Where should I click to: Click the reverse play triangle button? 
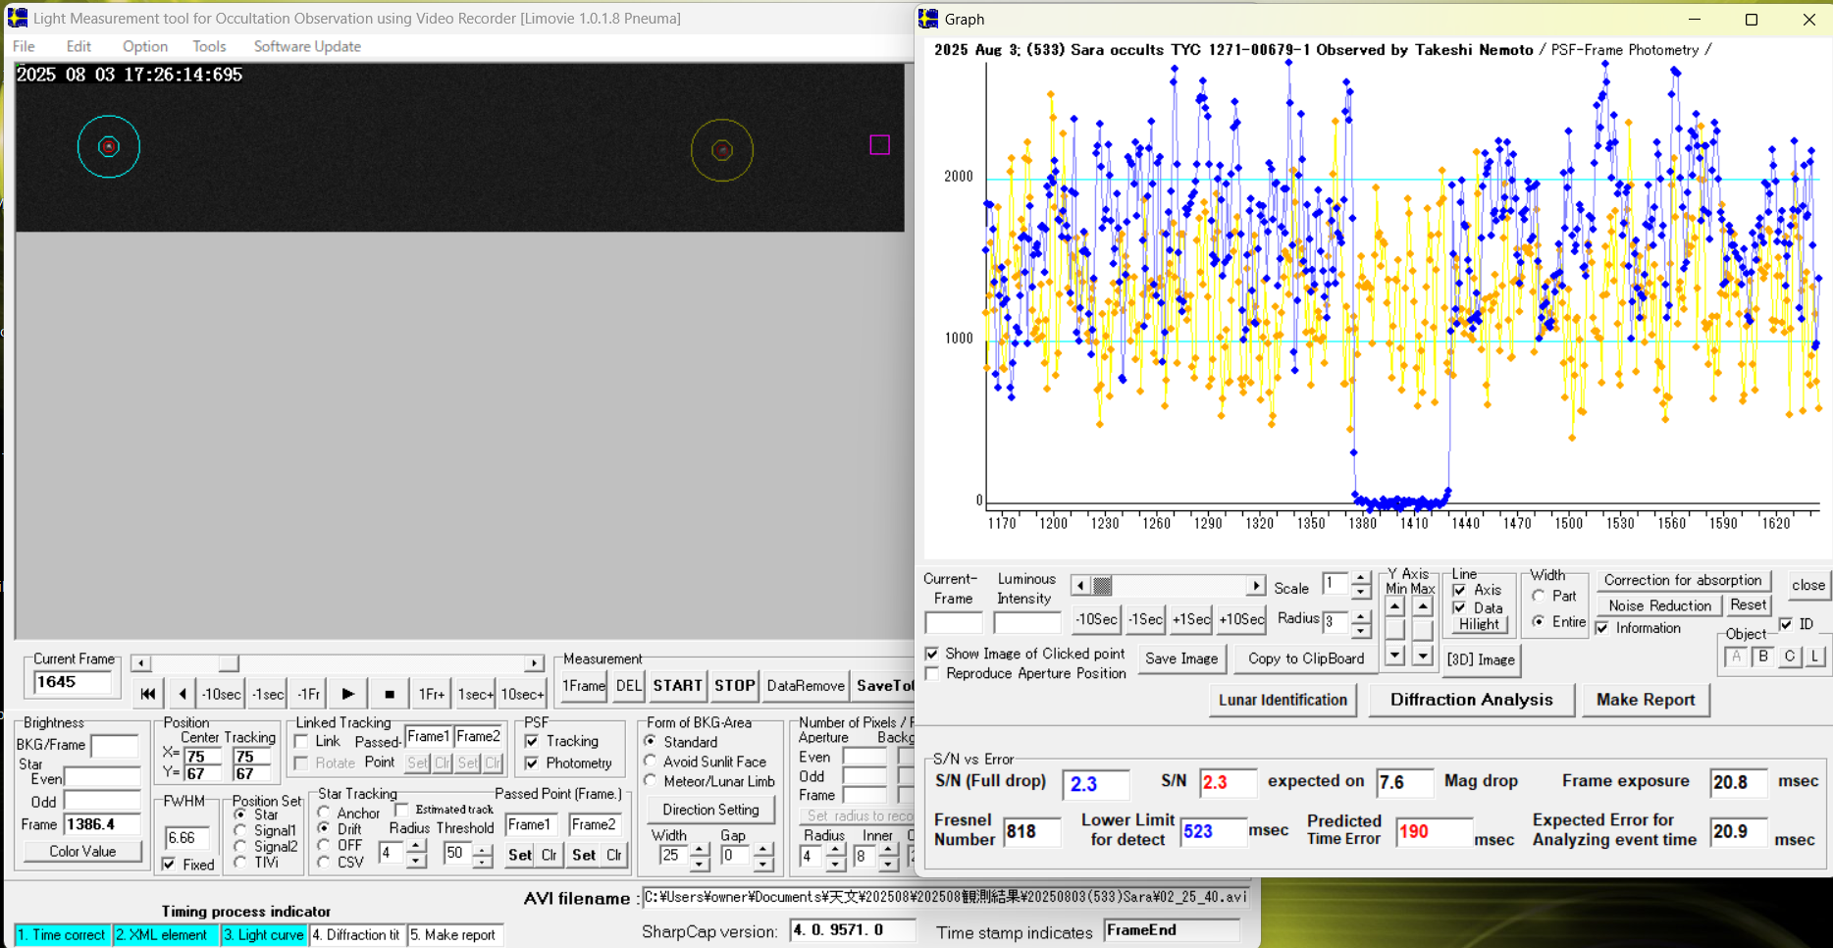[x=183, y=694]
